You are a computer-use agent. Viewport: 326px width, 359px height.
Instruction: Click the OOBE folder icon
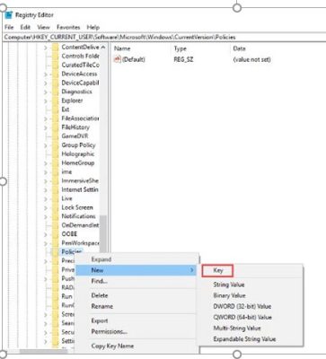point(56,234)
